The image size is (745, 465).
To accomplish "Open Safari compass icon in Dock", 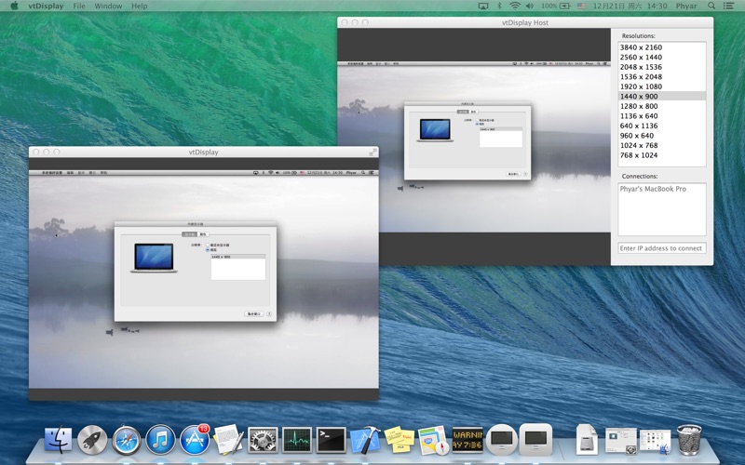I will (x=127, y=440).
